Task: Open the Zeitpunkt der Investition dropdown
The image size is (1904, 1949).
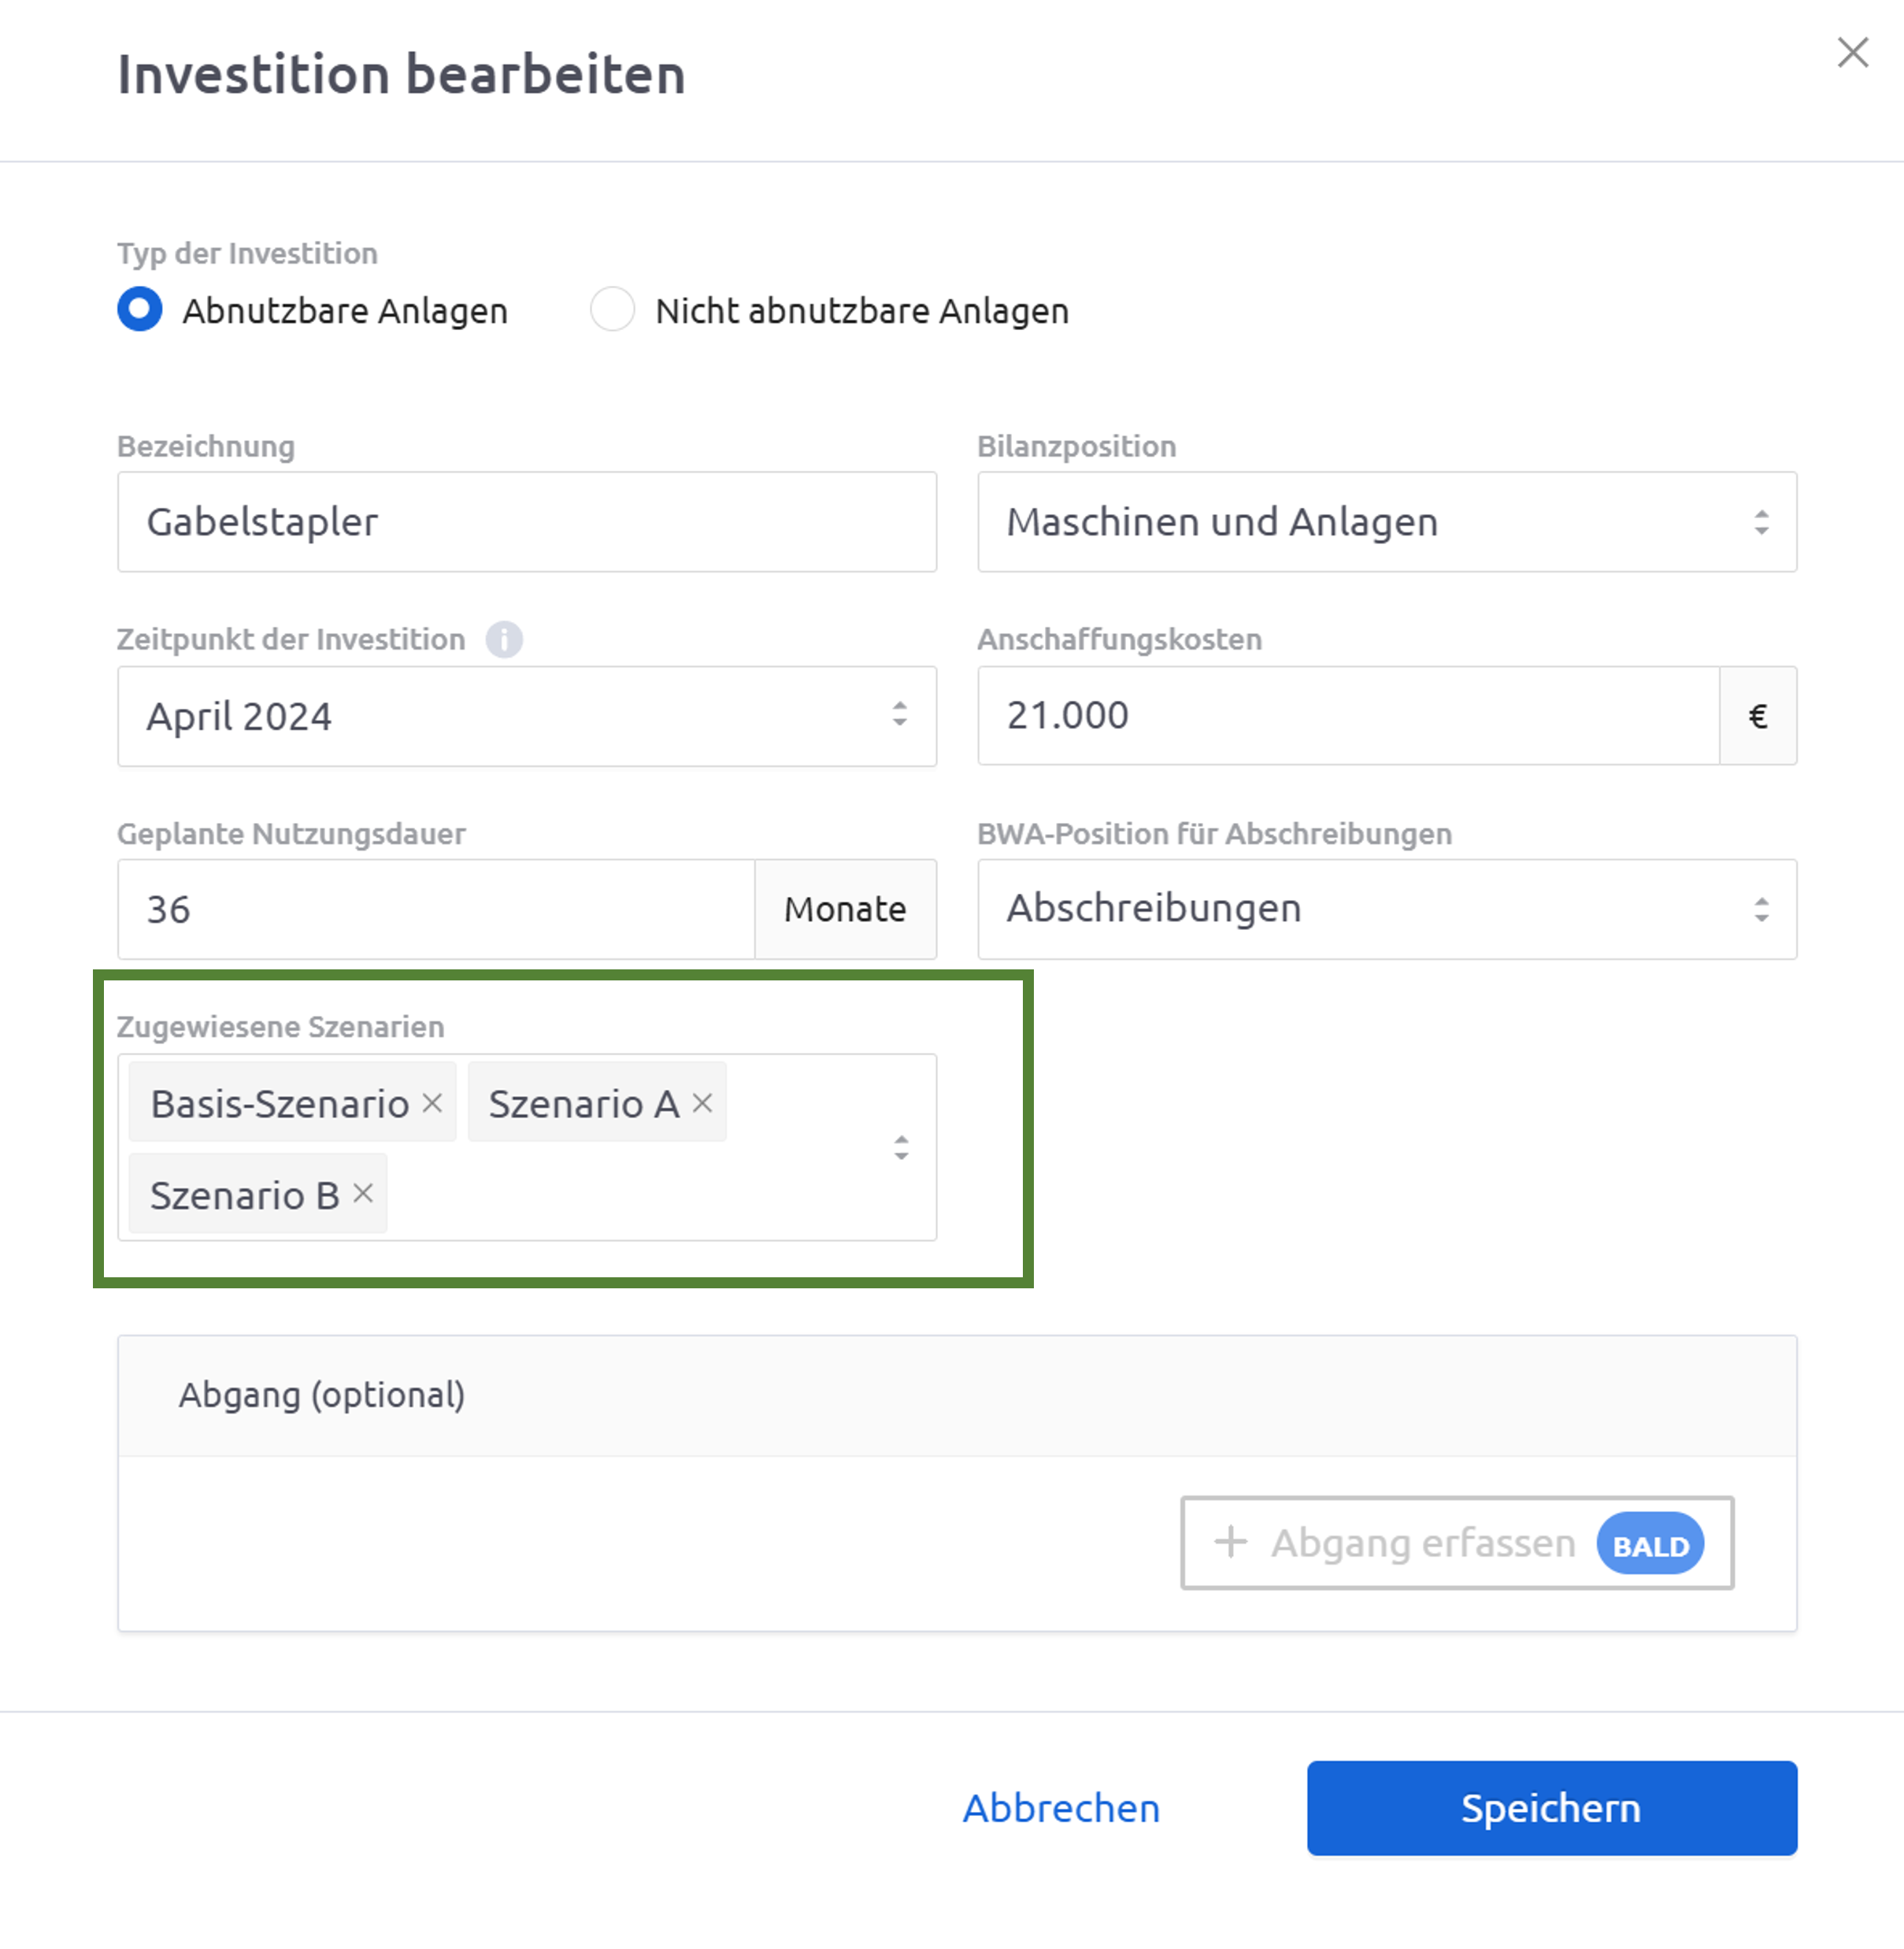Action: click(527, 716)
